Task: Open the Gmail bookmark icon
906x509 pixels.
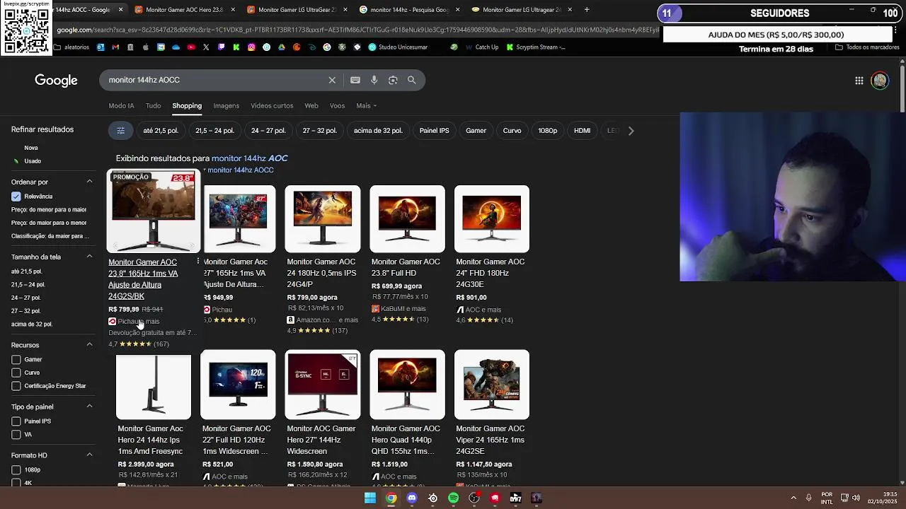Action: click(x=115, y=47)
